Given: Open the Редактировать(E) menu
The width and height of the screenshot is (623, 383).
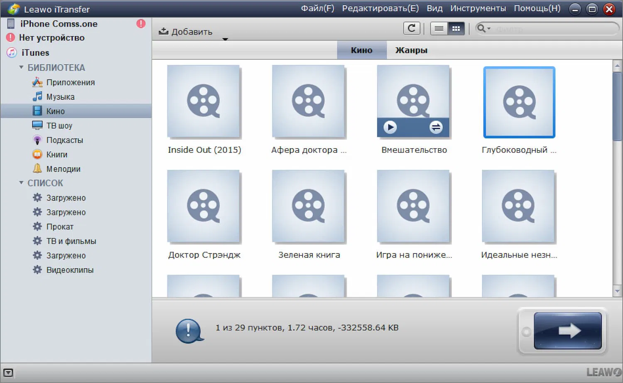Looking at the screenshot, I should (x=380, y=8).
